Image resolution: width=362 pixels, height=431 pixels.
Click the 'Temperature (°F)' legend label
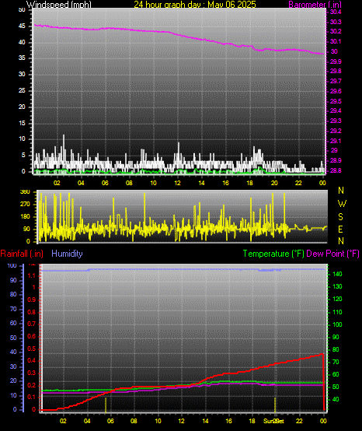coord(273,254)
